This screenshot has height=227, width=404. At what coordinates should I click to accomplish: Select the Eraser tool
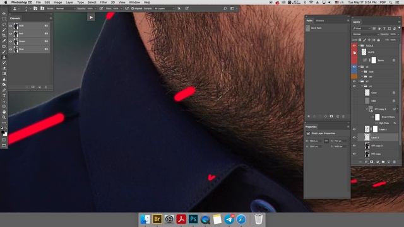[x=4, y=68]
